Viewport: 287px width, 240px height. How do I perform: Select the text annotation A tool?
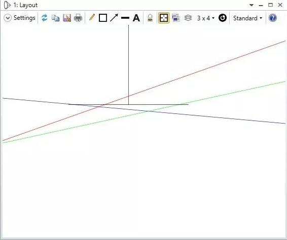(x=136, y=18)
